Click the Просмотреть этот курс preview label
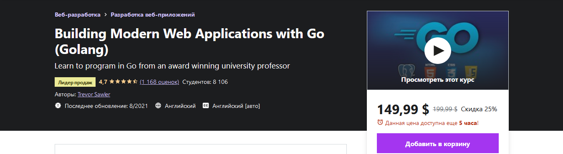Viewport: 563px width, 154px height. coord(438,80)
